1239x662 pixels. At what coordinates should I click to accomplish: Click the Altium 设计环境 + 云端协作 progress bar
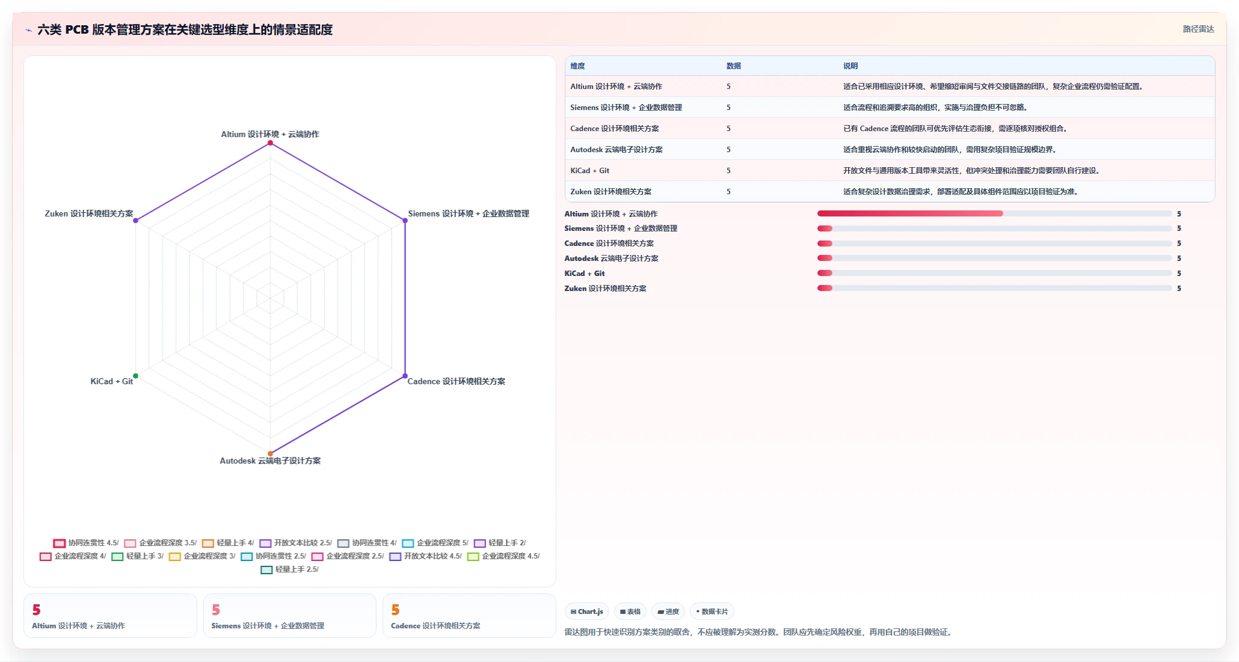[x=994, y=213]
